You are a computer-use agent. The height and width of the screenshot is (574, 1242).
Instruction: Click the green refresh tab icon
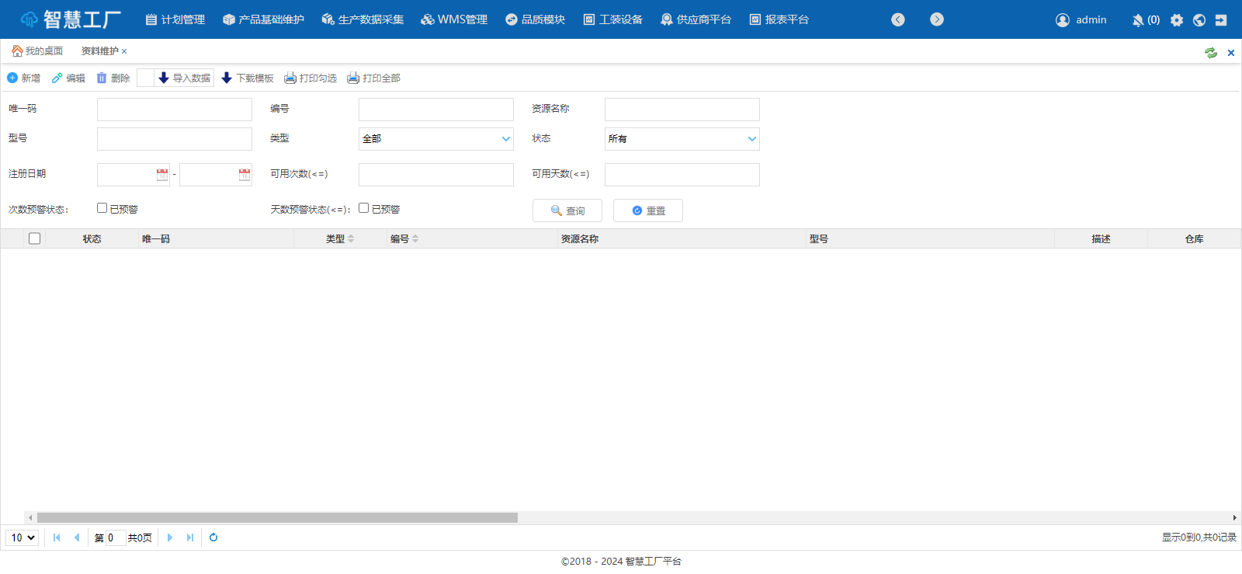[x=1210, y=53]
